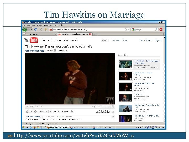
Task: Open the Google search engine selector
Action: (134, 29)
